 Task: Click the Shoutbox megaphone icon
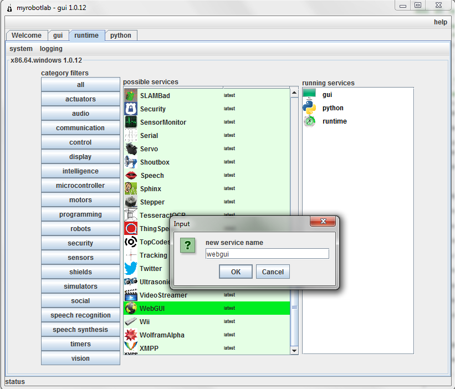[131, 162]
